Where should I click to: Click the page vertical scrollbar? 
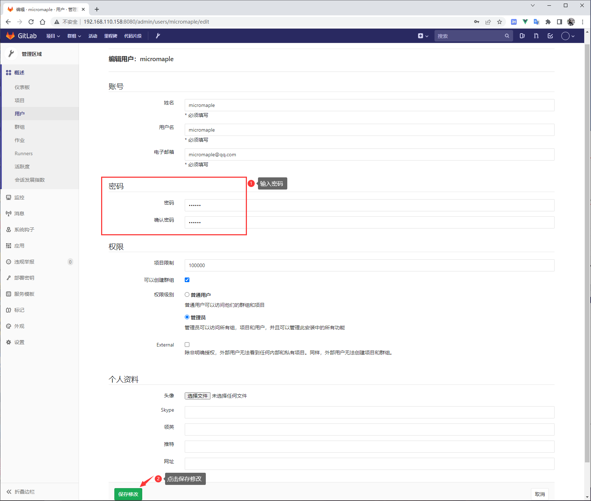coord(587,253)
